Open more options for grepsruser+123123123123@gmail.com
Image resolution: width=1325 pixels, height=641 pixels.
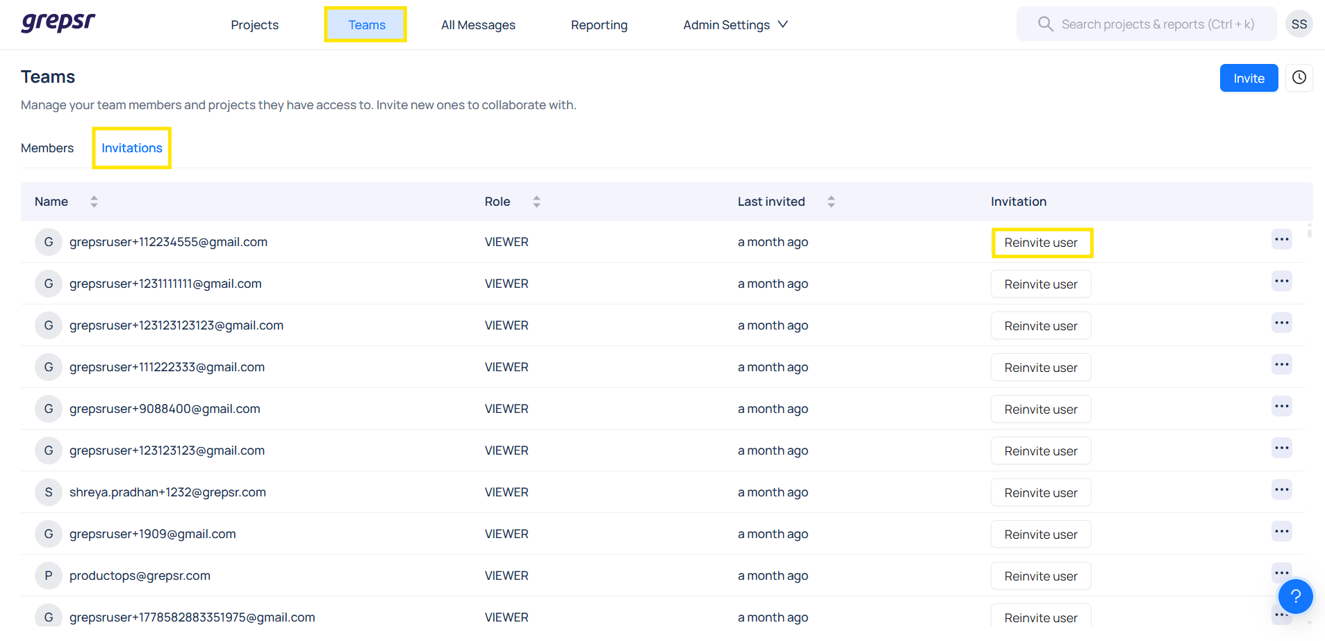tap(1281, 323)
